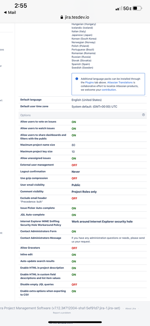Viewport: 150px width, 326px height.
Task: Select OFF value for External user management
Action: (x=74, y=165)
